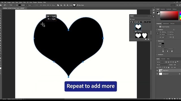Click the Share button at top right

pos(173,5)
